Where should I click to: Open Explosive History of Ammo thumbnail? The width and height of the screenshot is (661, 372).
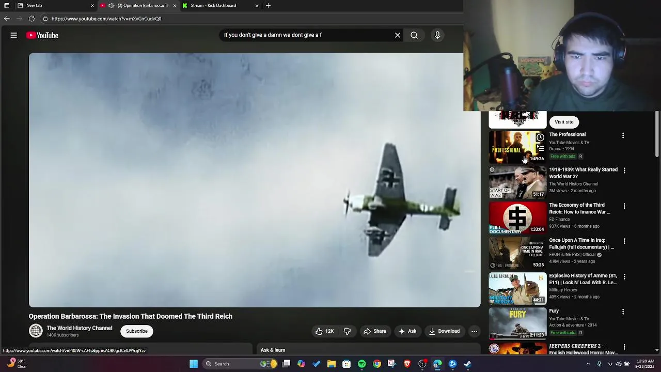[517, 288]
